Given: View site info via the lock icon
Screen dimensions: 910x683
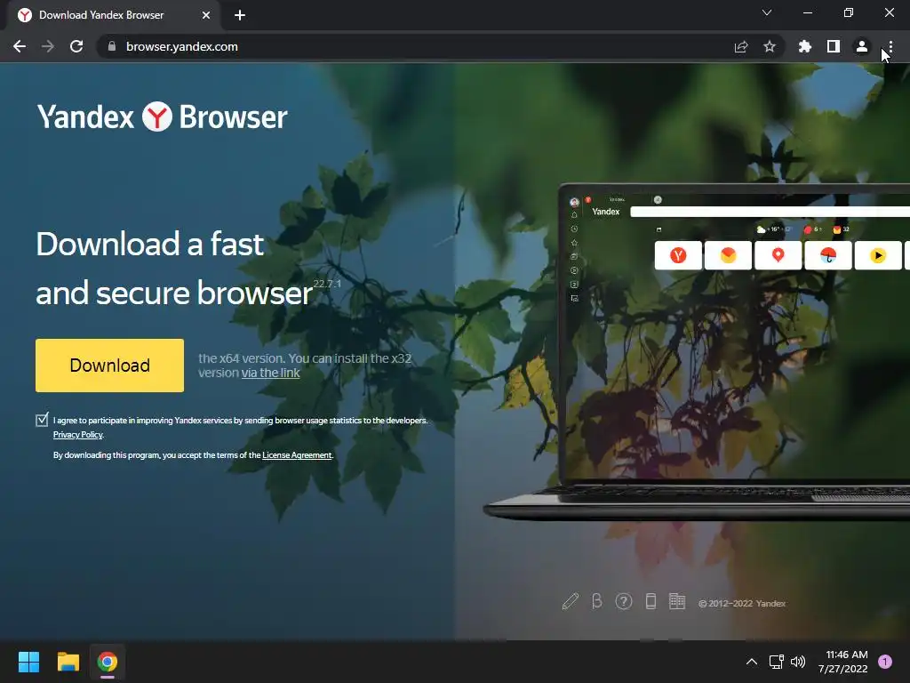Looking at the screenshot, I should [112, 46].
